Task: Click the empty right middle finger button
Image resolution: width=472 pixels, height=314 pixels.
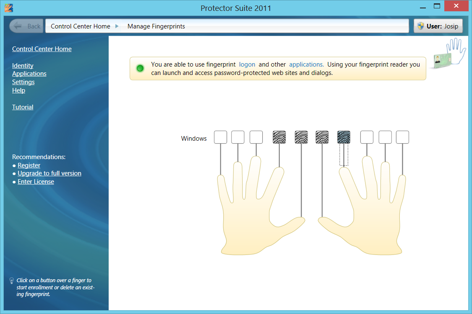Action: (x=367, y=137)
